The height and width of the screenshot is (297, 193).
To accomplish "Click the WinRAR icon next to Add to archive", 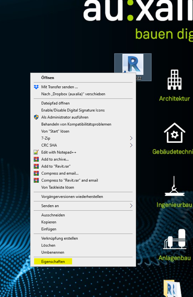I will tap(36, 159).
